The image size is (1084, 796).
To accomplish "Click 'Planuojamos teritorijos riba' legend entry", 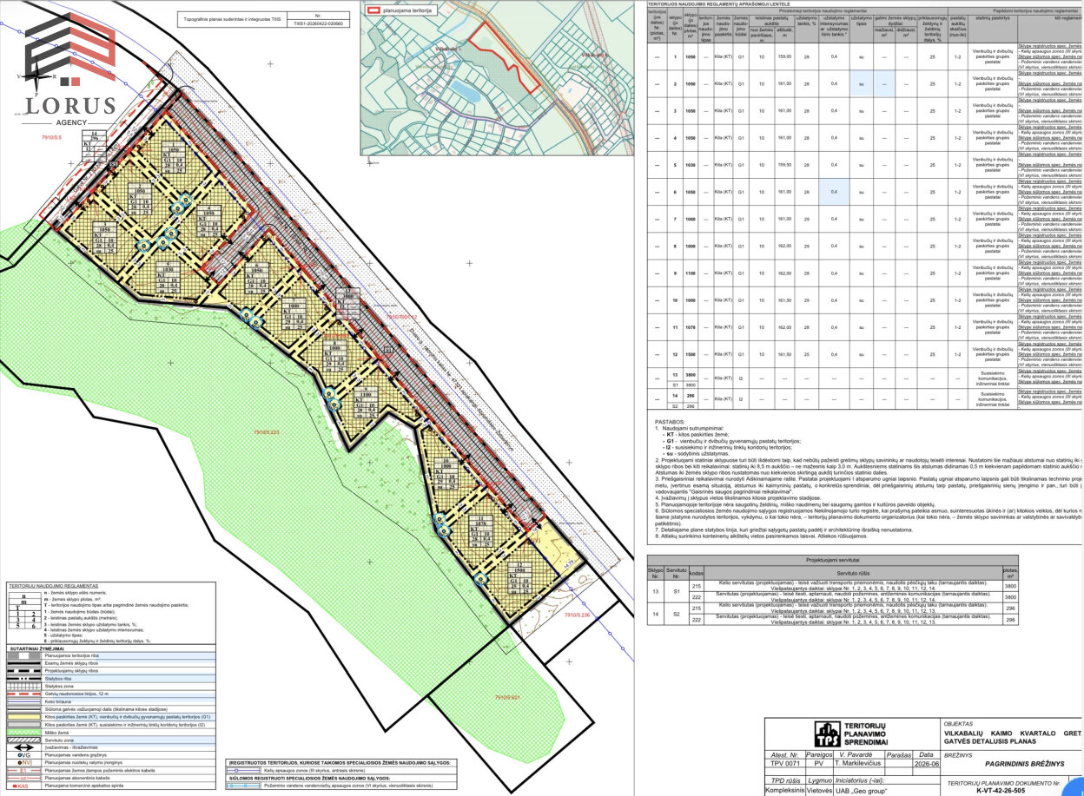I will pos(72,655).
